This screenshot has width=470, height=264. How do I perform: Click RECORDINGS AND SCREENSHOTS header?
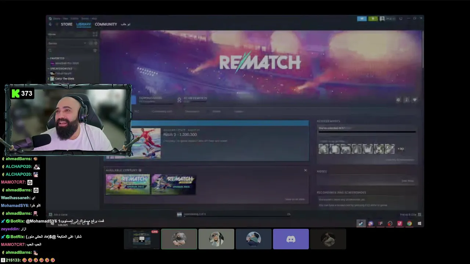click(341, 192)
